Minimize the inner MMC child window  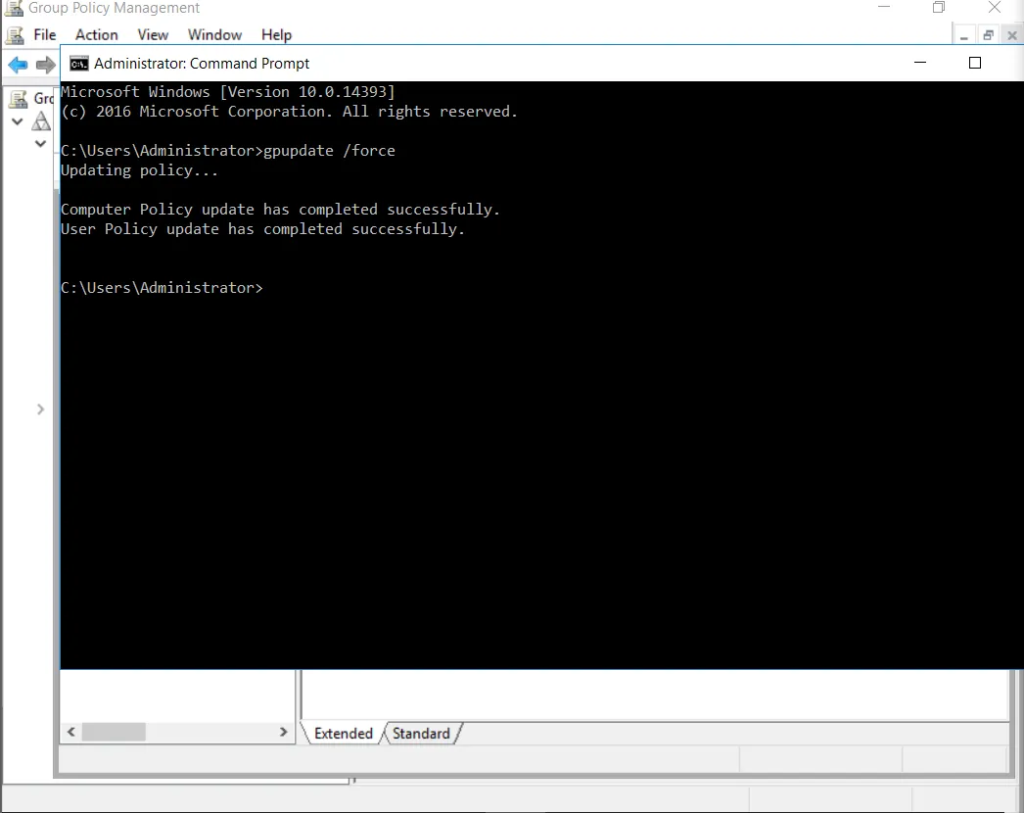(x=964, y=36)
